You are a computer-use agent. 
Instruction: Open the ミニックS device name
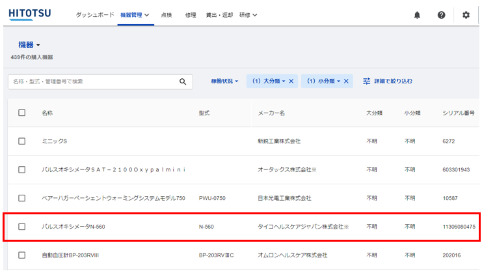point(55,141)
